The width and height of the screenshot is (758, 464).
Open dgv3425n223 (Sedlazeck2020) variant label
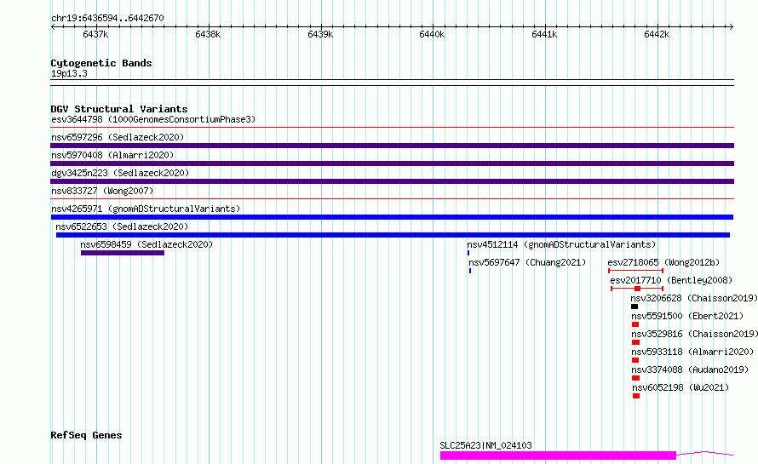120,173
